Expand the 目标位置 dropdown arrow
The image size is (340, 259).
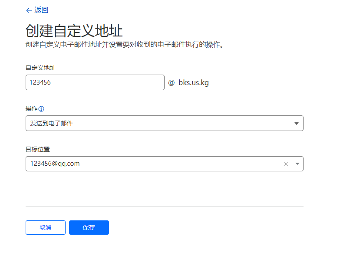click(x=297, y=164)
